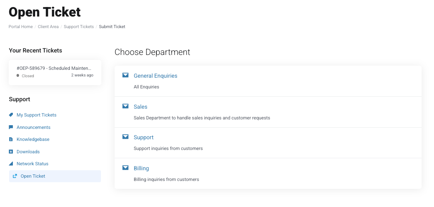
Task: Open recent ticket #OEP-589679 card
Action: coord(55,72)
